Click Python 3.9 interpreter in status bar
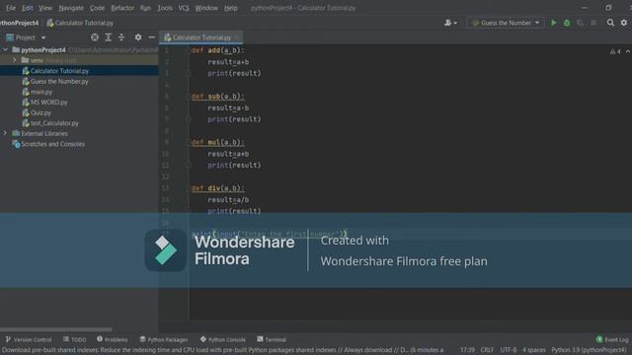Viewport: 632px width, 355px height. coord(589,350)
